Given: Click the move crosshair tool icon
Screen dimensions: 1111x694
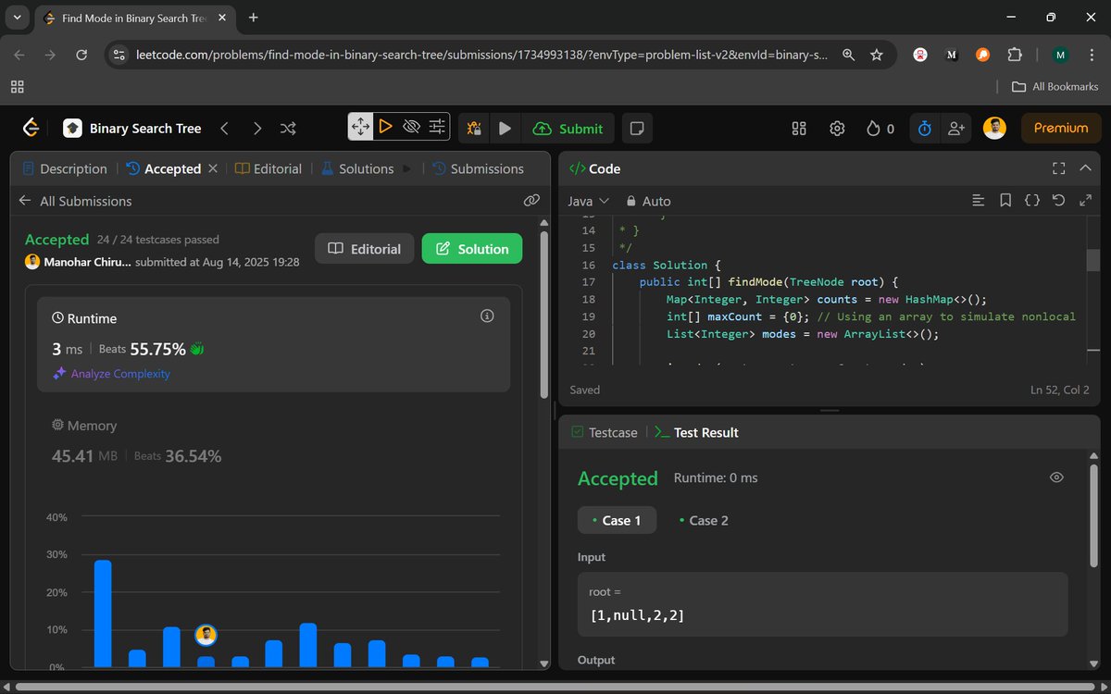Looking at the screenshot, I should 360,127.
